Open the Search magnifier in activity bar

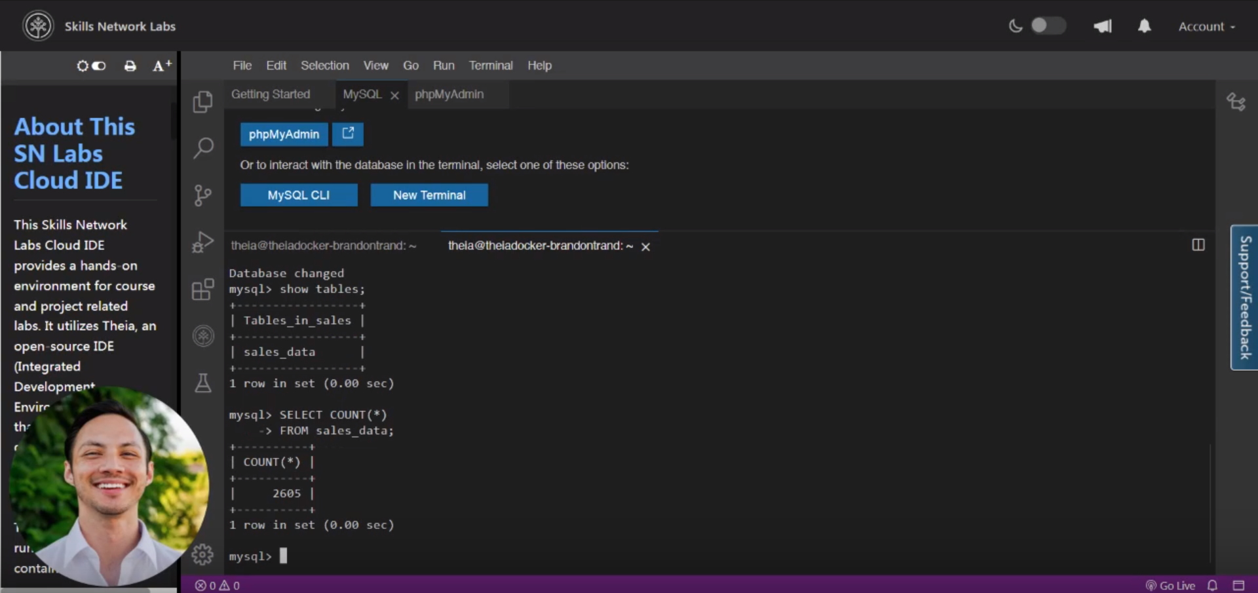click(203, 148)
